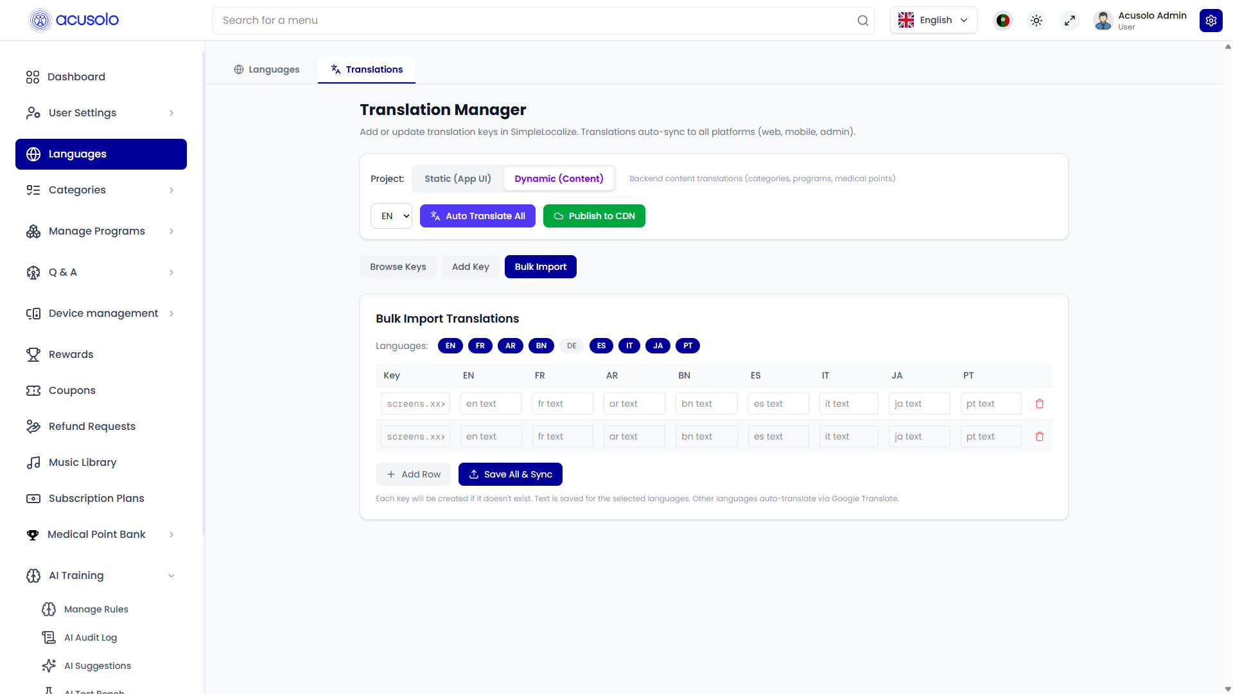Open AI Suggestions sparkle icon
Viewport: 1233px width, 694px height.
click(x=49, y=666)
